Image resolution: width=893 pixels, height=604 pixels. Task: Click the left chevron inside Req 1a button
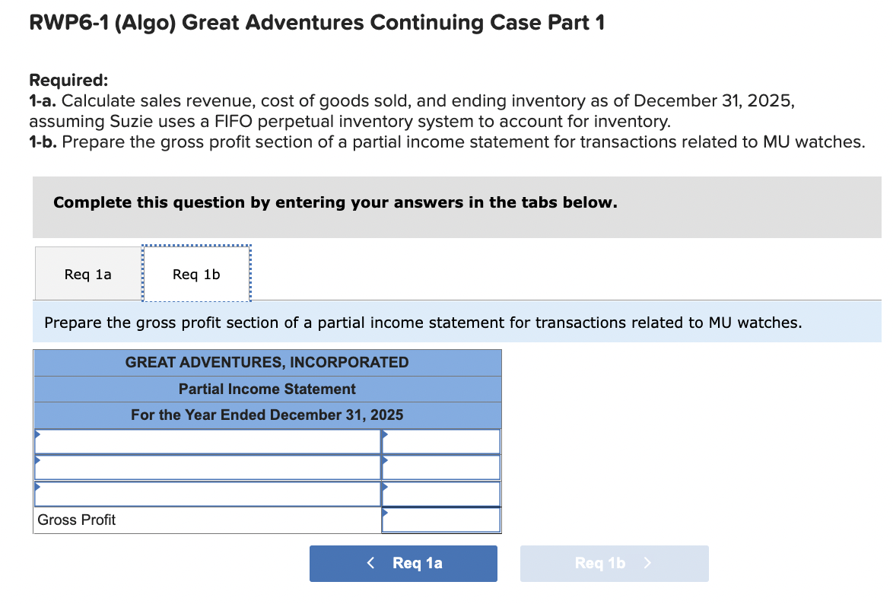point(370,563)
